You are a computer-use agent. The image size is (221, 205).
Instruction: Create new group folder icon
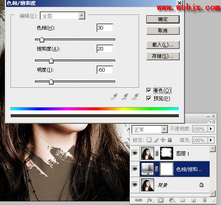(182, 200)
